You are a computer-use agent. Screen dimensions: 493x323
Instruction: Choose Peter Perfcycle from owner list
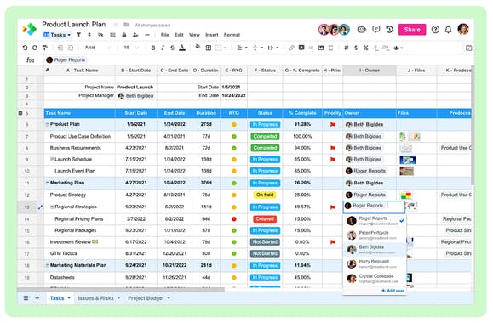[374, 235]
